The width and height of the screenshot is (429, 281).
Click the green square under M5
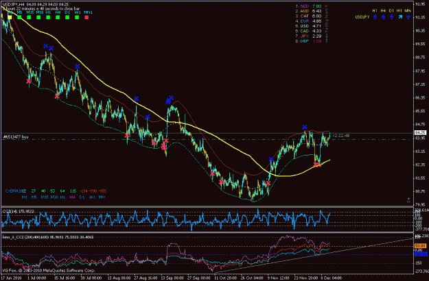(19, 17)
